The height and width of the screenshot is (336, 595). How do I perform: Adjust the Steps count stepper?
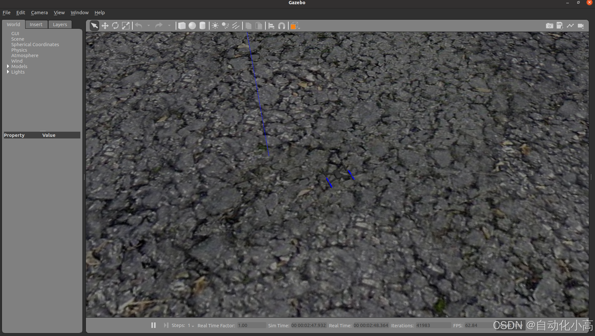coord(191,326)
